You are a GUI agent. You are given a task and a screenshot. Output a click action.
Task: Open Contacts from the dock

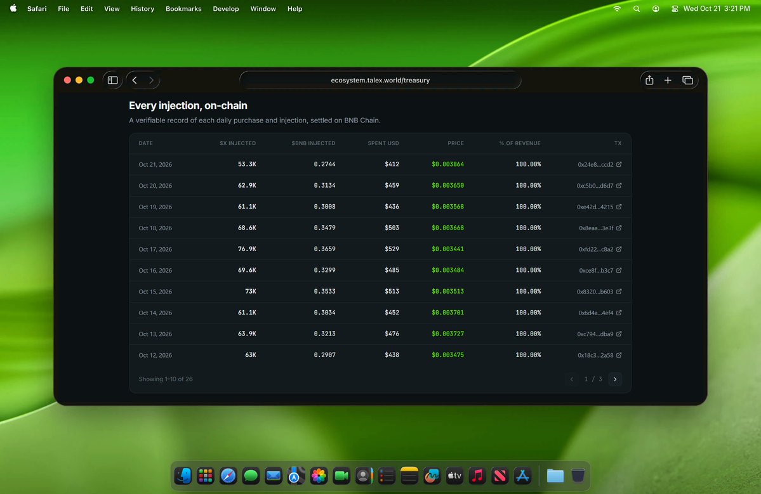[x=364, y=476]
